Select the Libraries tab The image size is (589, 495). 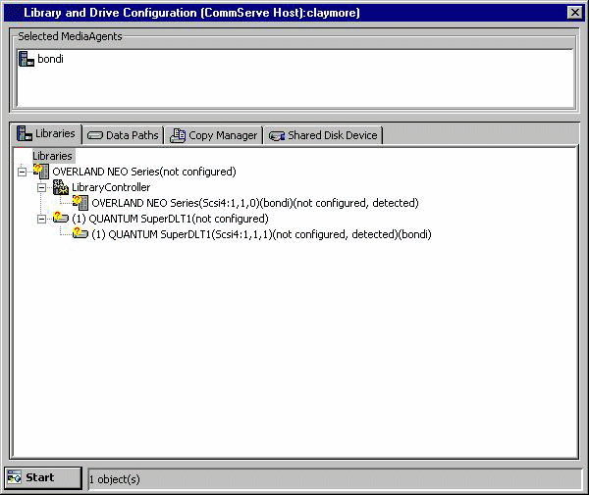tap(46, 134)
